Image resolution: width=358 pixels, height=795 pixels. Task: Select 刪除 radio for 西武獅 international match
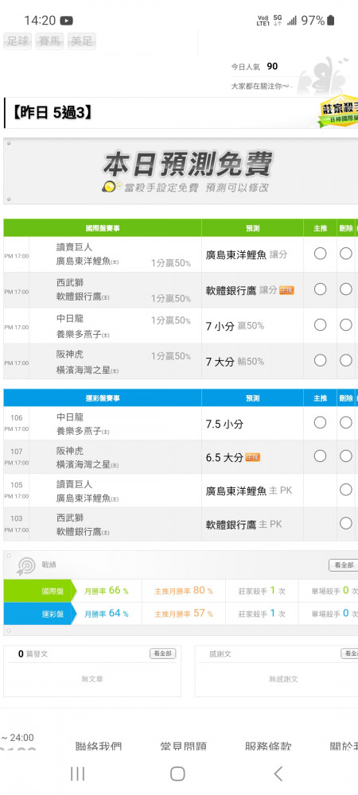coord(346,289)
